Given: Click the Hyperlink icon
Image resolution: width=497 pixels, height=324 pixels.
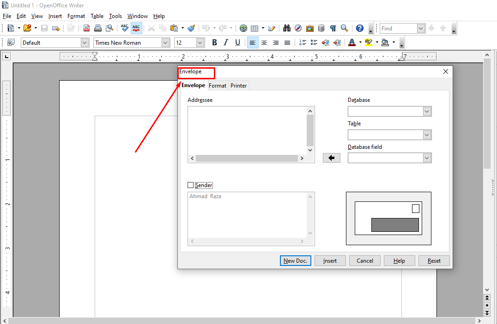Looking at the screenshot, I should 243,28.
